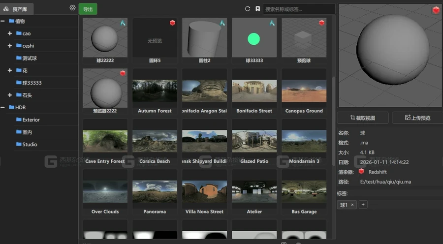Click the 截取视图 capture view button

click(x=363, y=118)
